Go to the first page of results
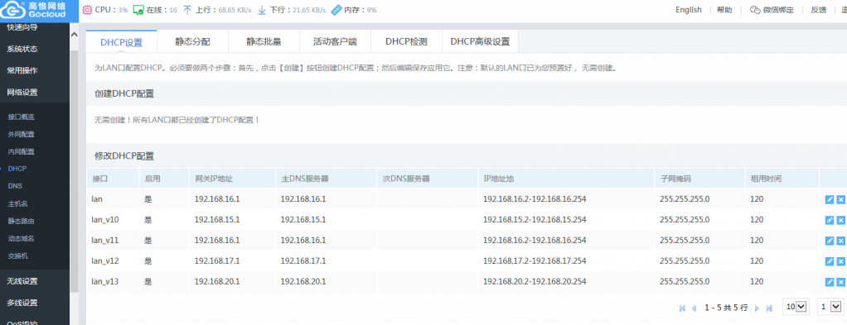 click(682, 308)
